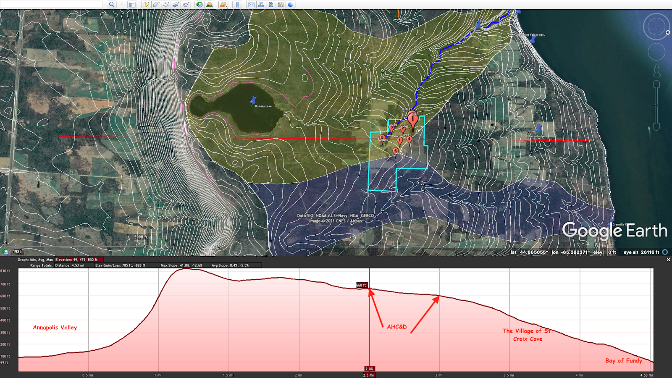Open the historical imagery clock tool
The height and width of the screenshot is (378, 672).
[199, 5]
